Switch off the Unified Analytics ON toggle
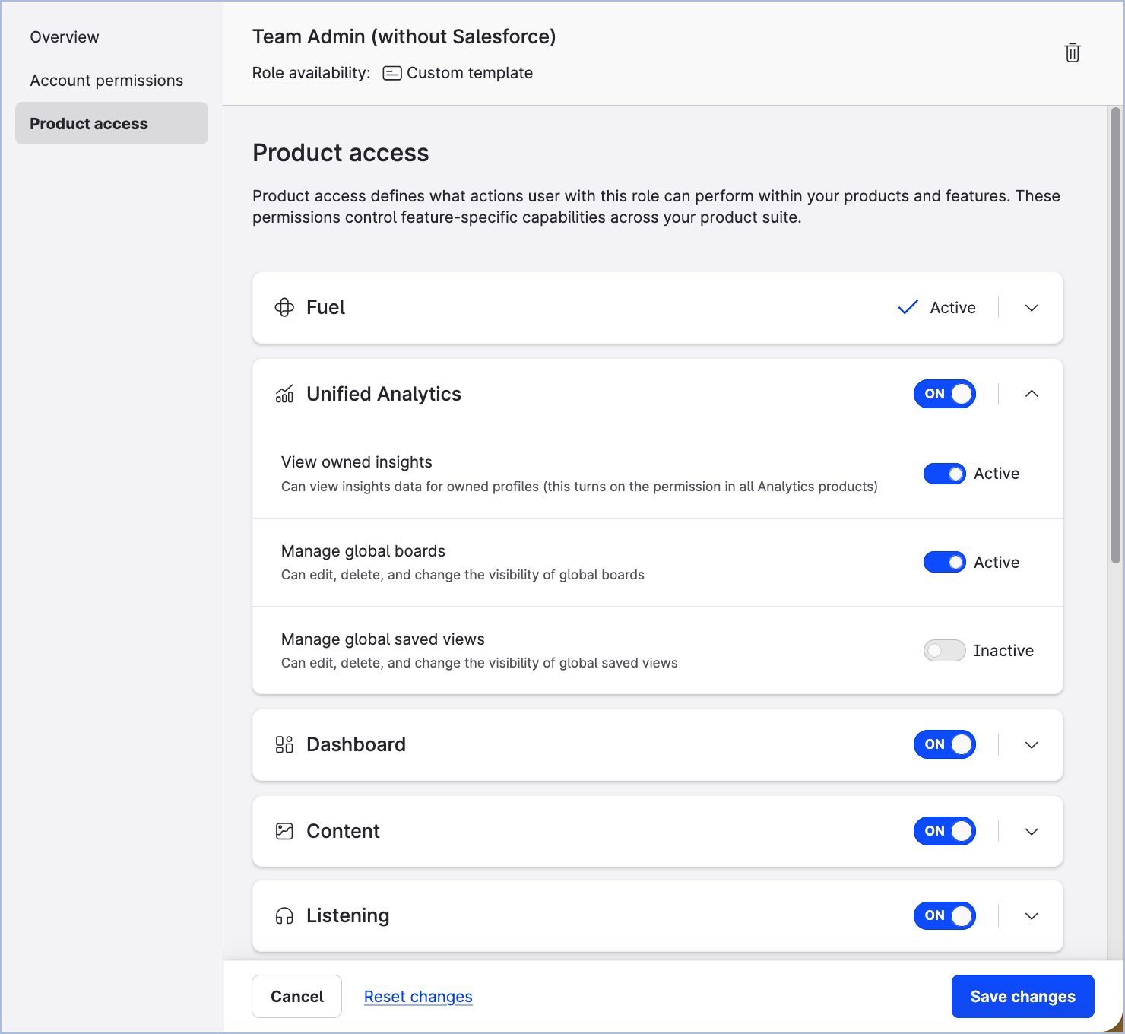This screenshot has width=1125, height=1034. coord(944,394)
